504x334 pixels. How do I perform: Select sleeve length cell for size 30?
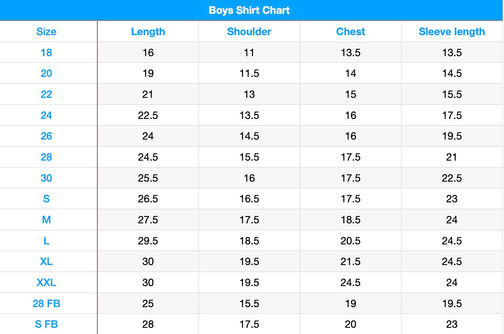(452, 178)
